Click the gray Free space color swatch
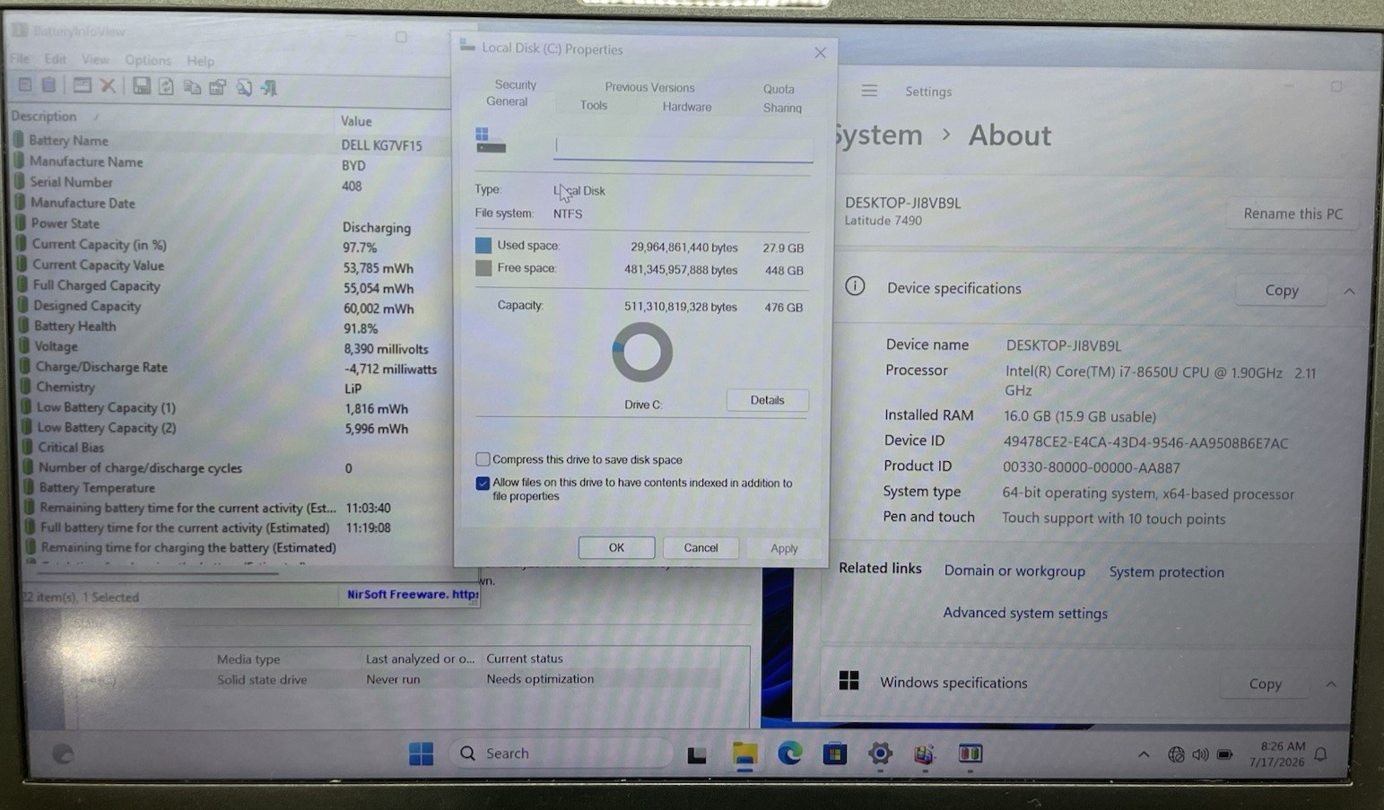 (x=483, y=267)
